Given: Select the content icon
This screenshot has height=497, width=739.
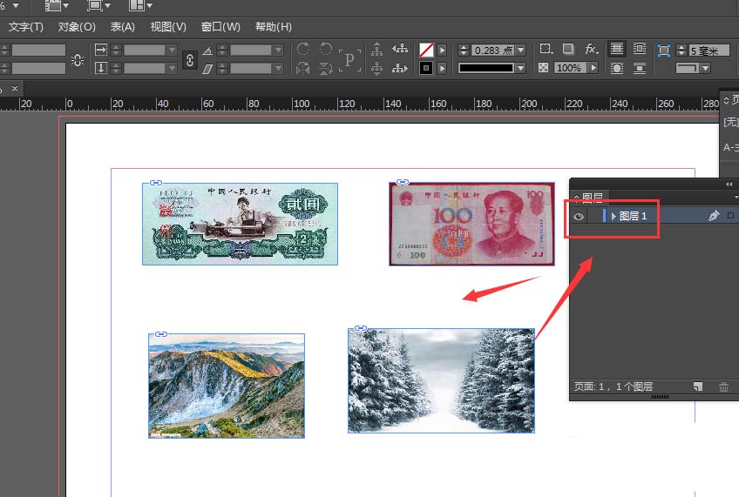Looking at the screenshot, I should (376, 69).
